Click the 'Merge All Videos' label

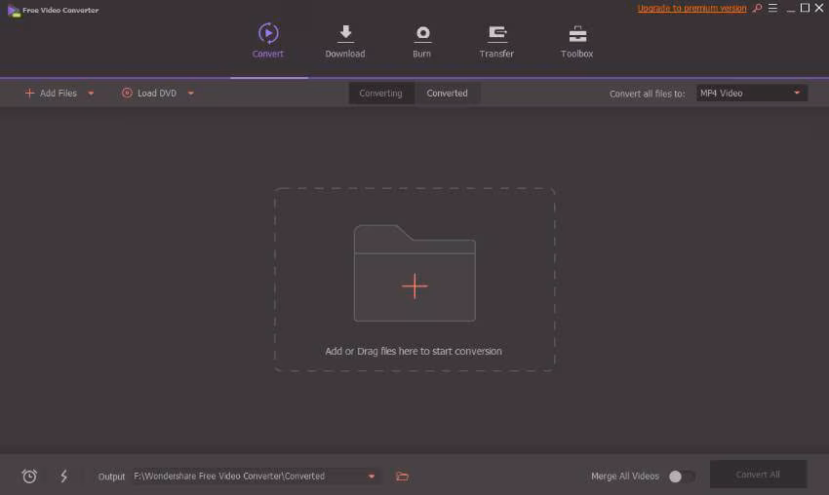625,476
